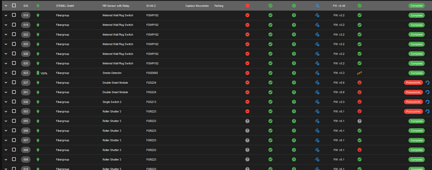Click the Complete badge for node 023
Image resolution: width=432 pixels, height=170 pixels.
point(416,73)
